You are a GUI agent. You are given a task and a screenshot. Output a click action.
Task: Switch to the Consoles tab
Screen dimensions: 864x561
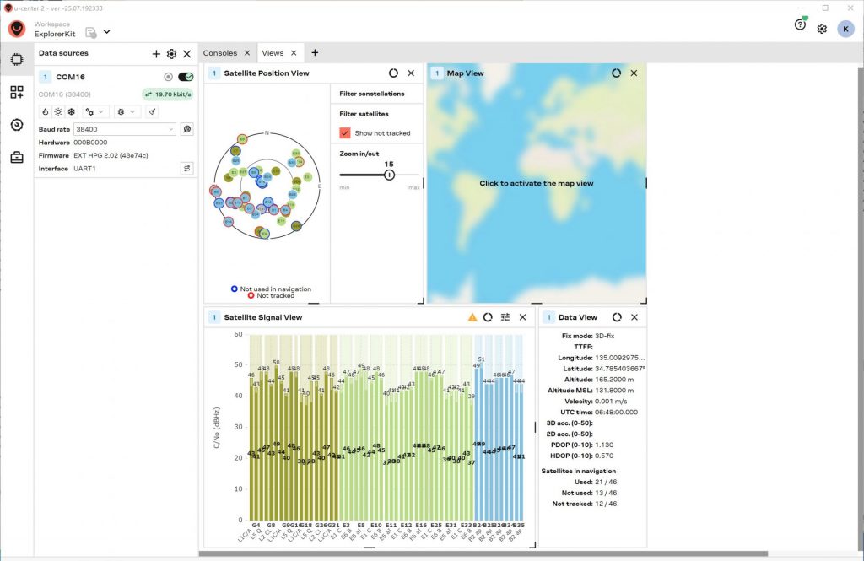pyautogui.click(x=219, y=53)
